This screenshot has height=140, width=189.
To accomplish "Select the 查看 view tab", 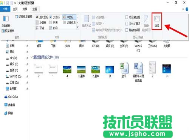I will 35,9.
